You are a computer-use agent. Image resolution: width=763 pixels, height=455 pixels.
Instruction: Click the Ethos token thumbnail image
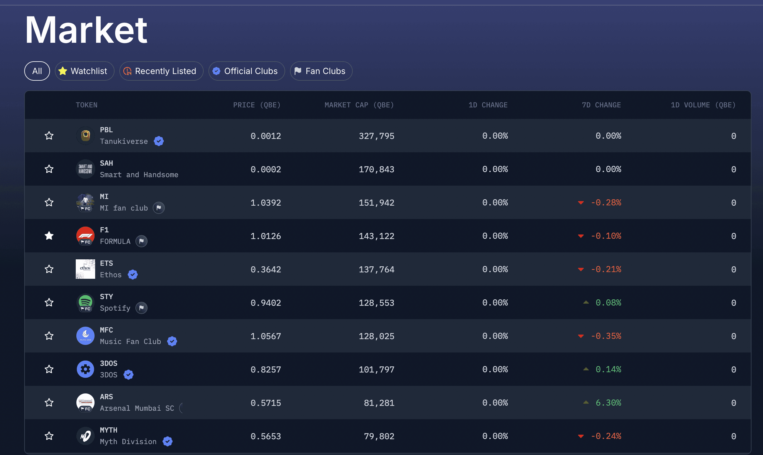click(x=85, y=269)
